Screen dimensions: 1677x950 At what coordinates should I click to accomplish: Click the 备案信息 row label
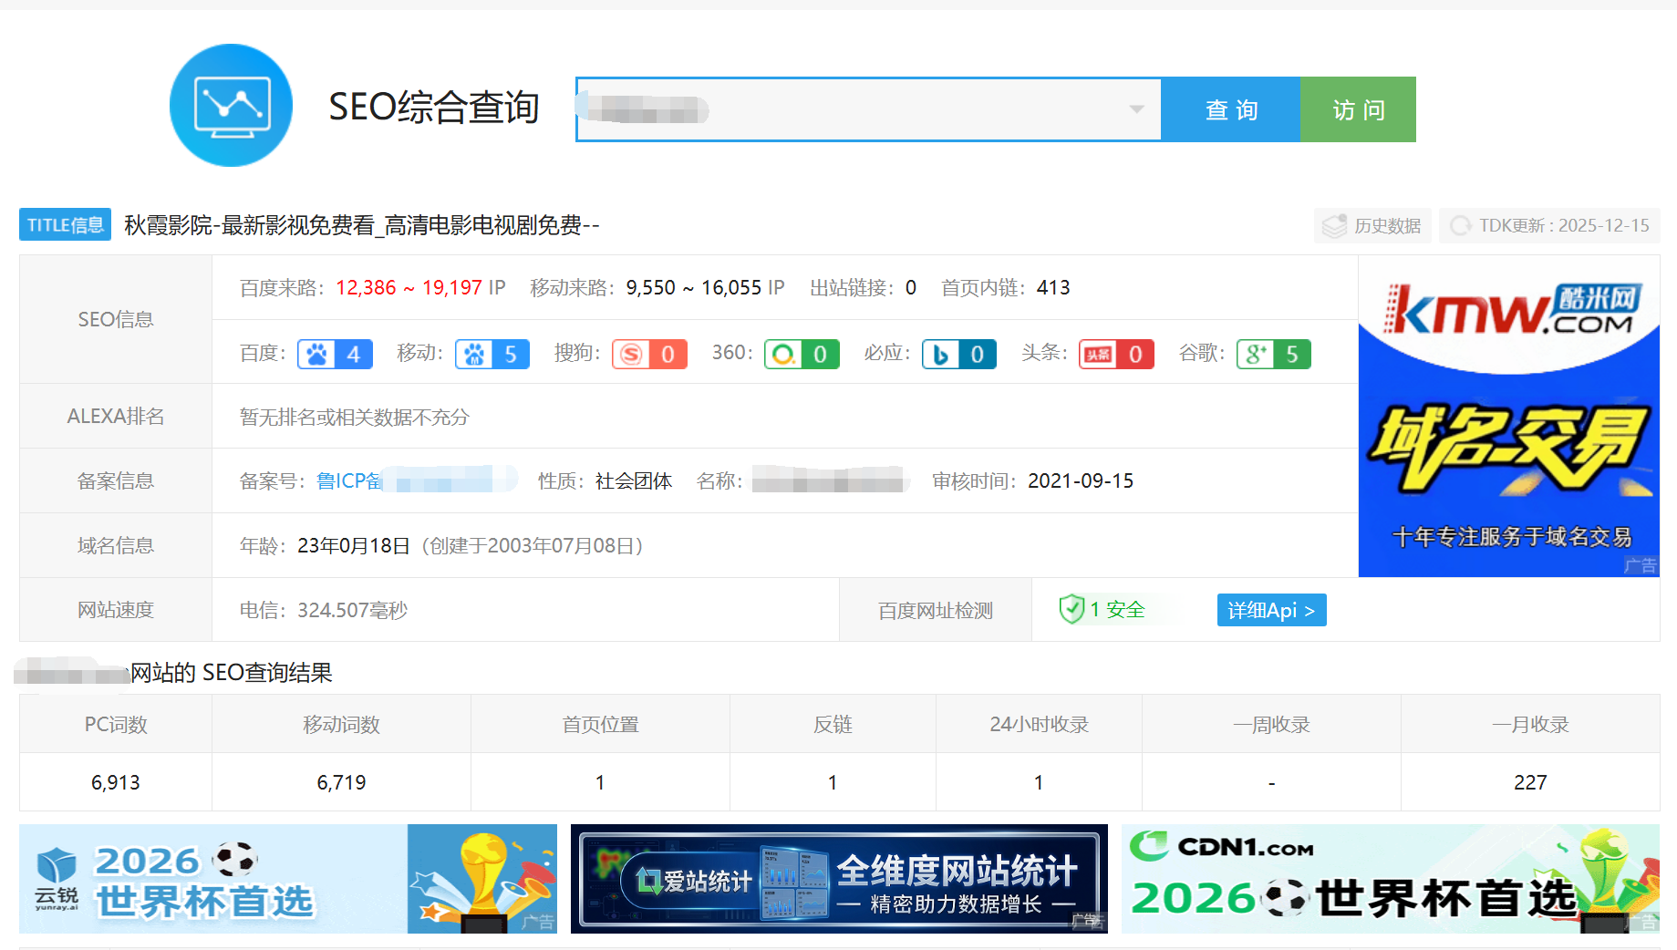coord(116,480)
